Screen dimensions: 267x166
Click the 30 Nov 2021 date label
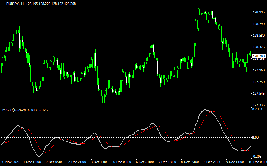tap(10, 162)
